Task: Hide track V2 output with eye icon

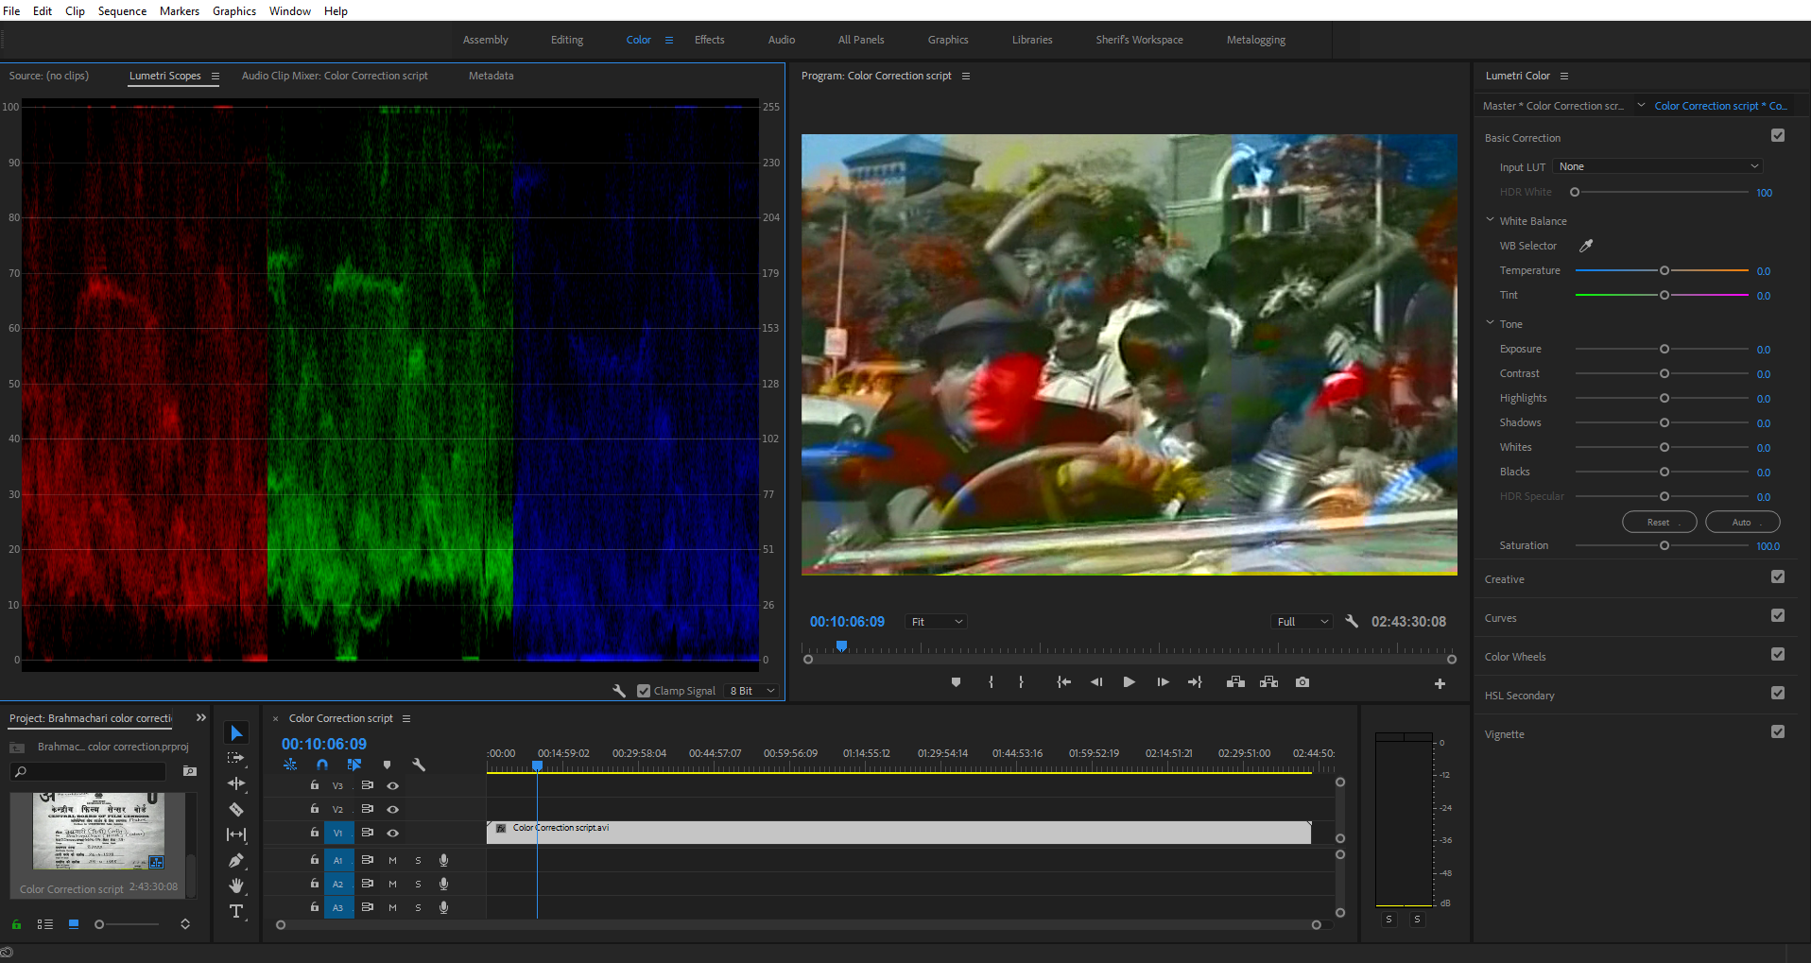Action: coord(393,810)
